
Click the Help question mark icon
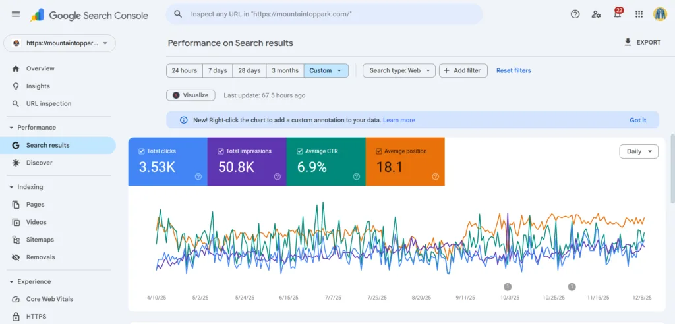point(575,14)
